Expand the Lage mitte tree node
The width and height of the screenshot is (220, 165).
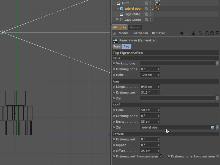[117, 14]
